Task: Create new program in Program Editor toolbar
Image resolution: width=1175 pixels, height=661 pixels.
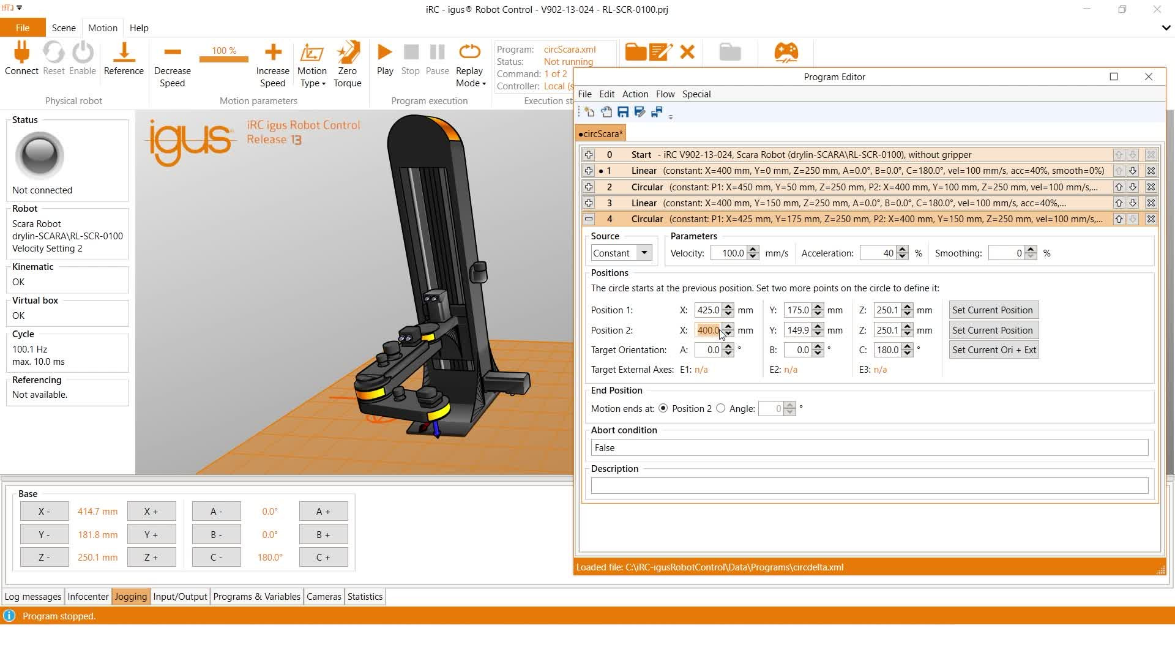Action: 589,112
